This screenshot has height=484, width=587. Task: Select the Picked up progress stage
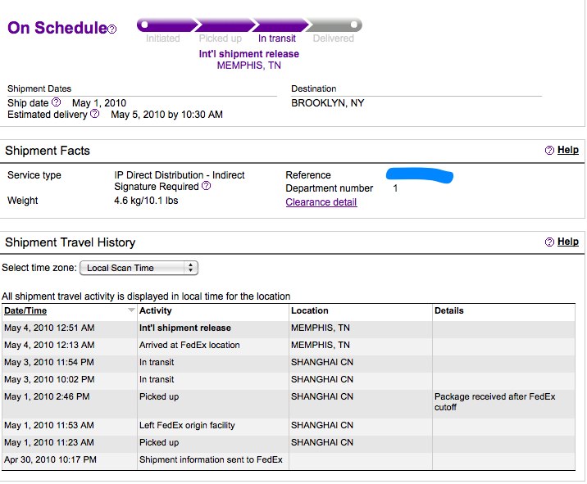[220, 38]
